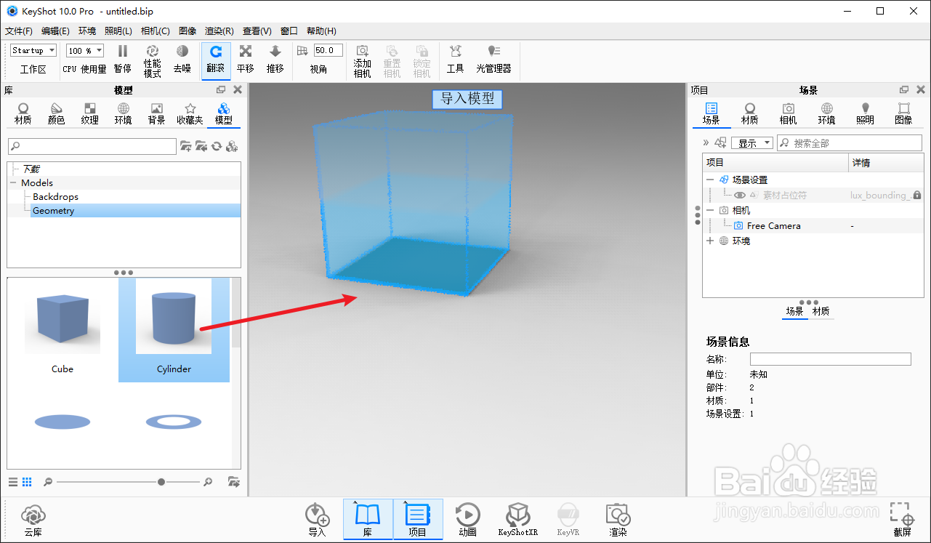Open Performance Mode (性能模式)
Viewport: 931px width, 543px height.
pos(153,60)
